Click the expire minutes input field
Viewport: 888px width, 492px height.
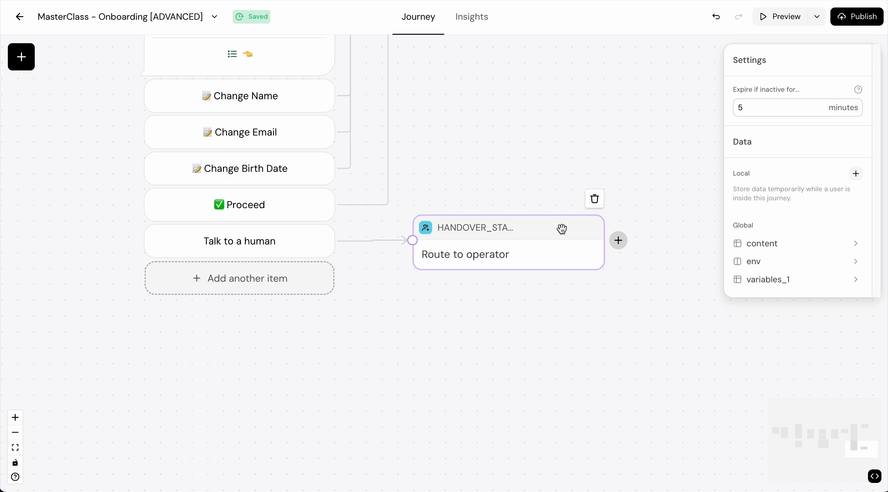[x=779, y=107]
